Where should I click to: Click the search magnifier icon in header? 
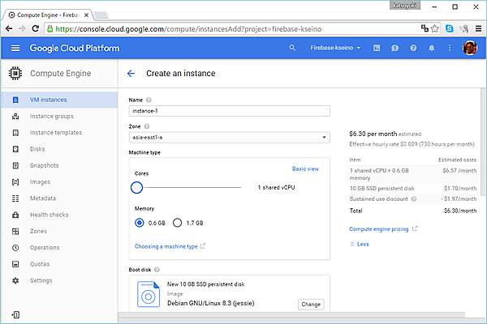pos(293,49)
